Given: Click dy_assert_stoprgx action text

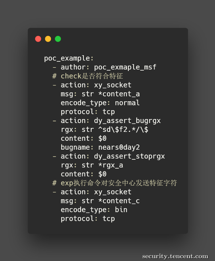Looking at the screenshot, I should 129,156.
